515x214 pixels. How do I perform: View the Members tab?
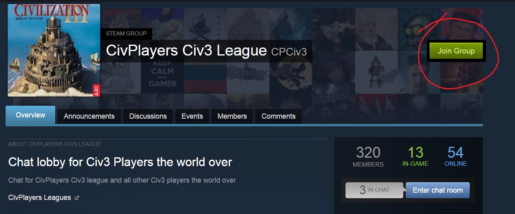click(x=232, y=116)
